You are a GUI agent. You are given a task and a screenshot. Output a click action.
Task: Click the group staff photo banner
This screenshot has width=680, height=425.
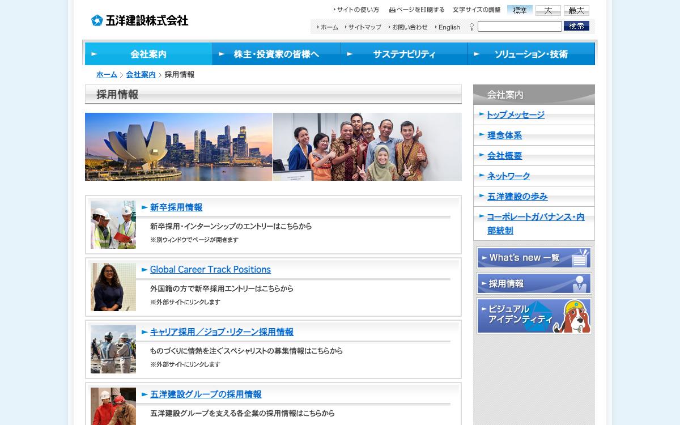(367, 147)
